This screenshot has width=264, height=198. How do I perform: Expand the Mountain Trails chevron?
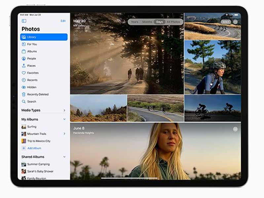pyautogui.click(x=64, y=134)
